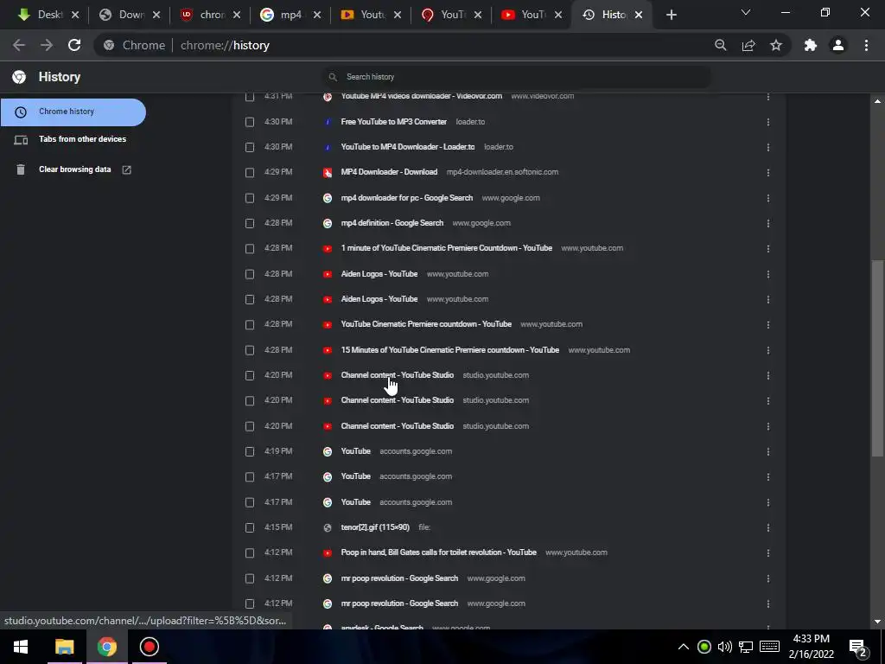Screen dimensions: 885x664
Task: Click the 4:33 PM clock in taskbar
Action: [x=811, y=639]
